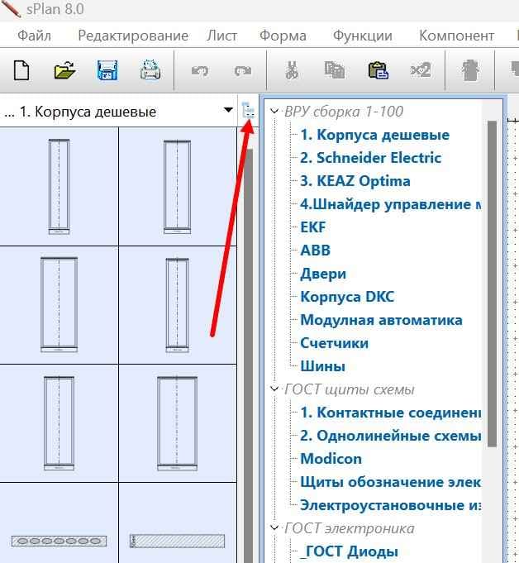This screenshot has width=519, height=563.
Task: Select '3. KEAZ Optima' library entry
Action: click(355, 181)
